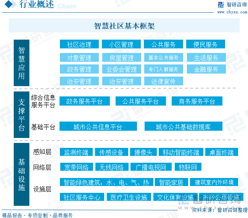Click the 基础平台 label
Image resolution: width=248 pixels, height=218 pixels.
pos(43,127)
